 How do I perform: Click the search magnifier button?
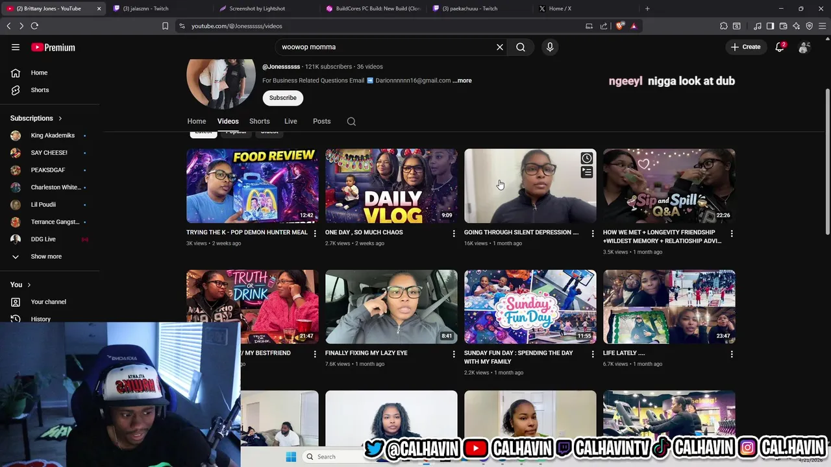(x=521, y=47)
